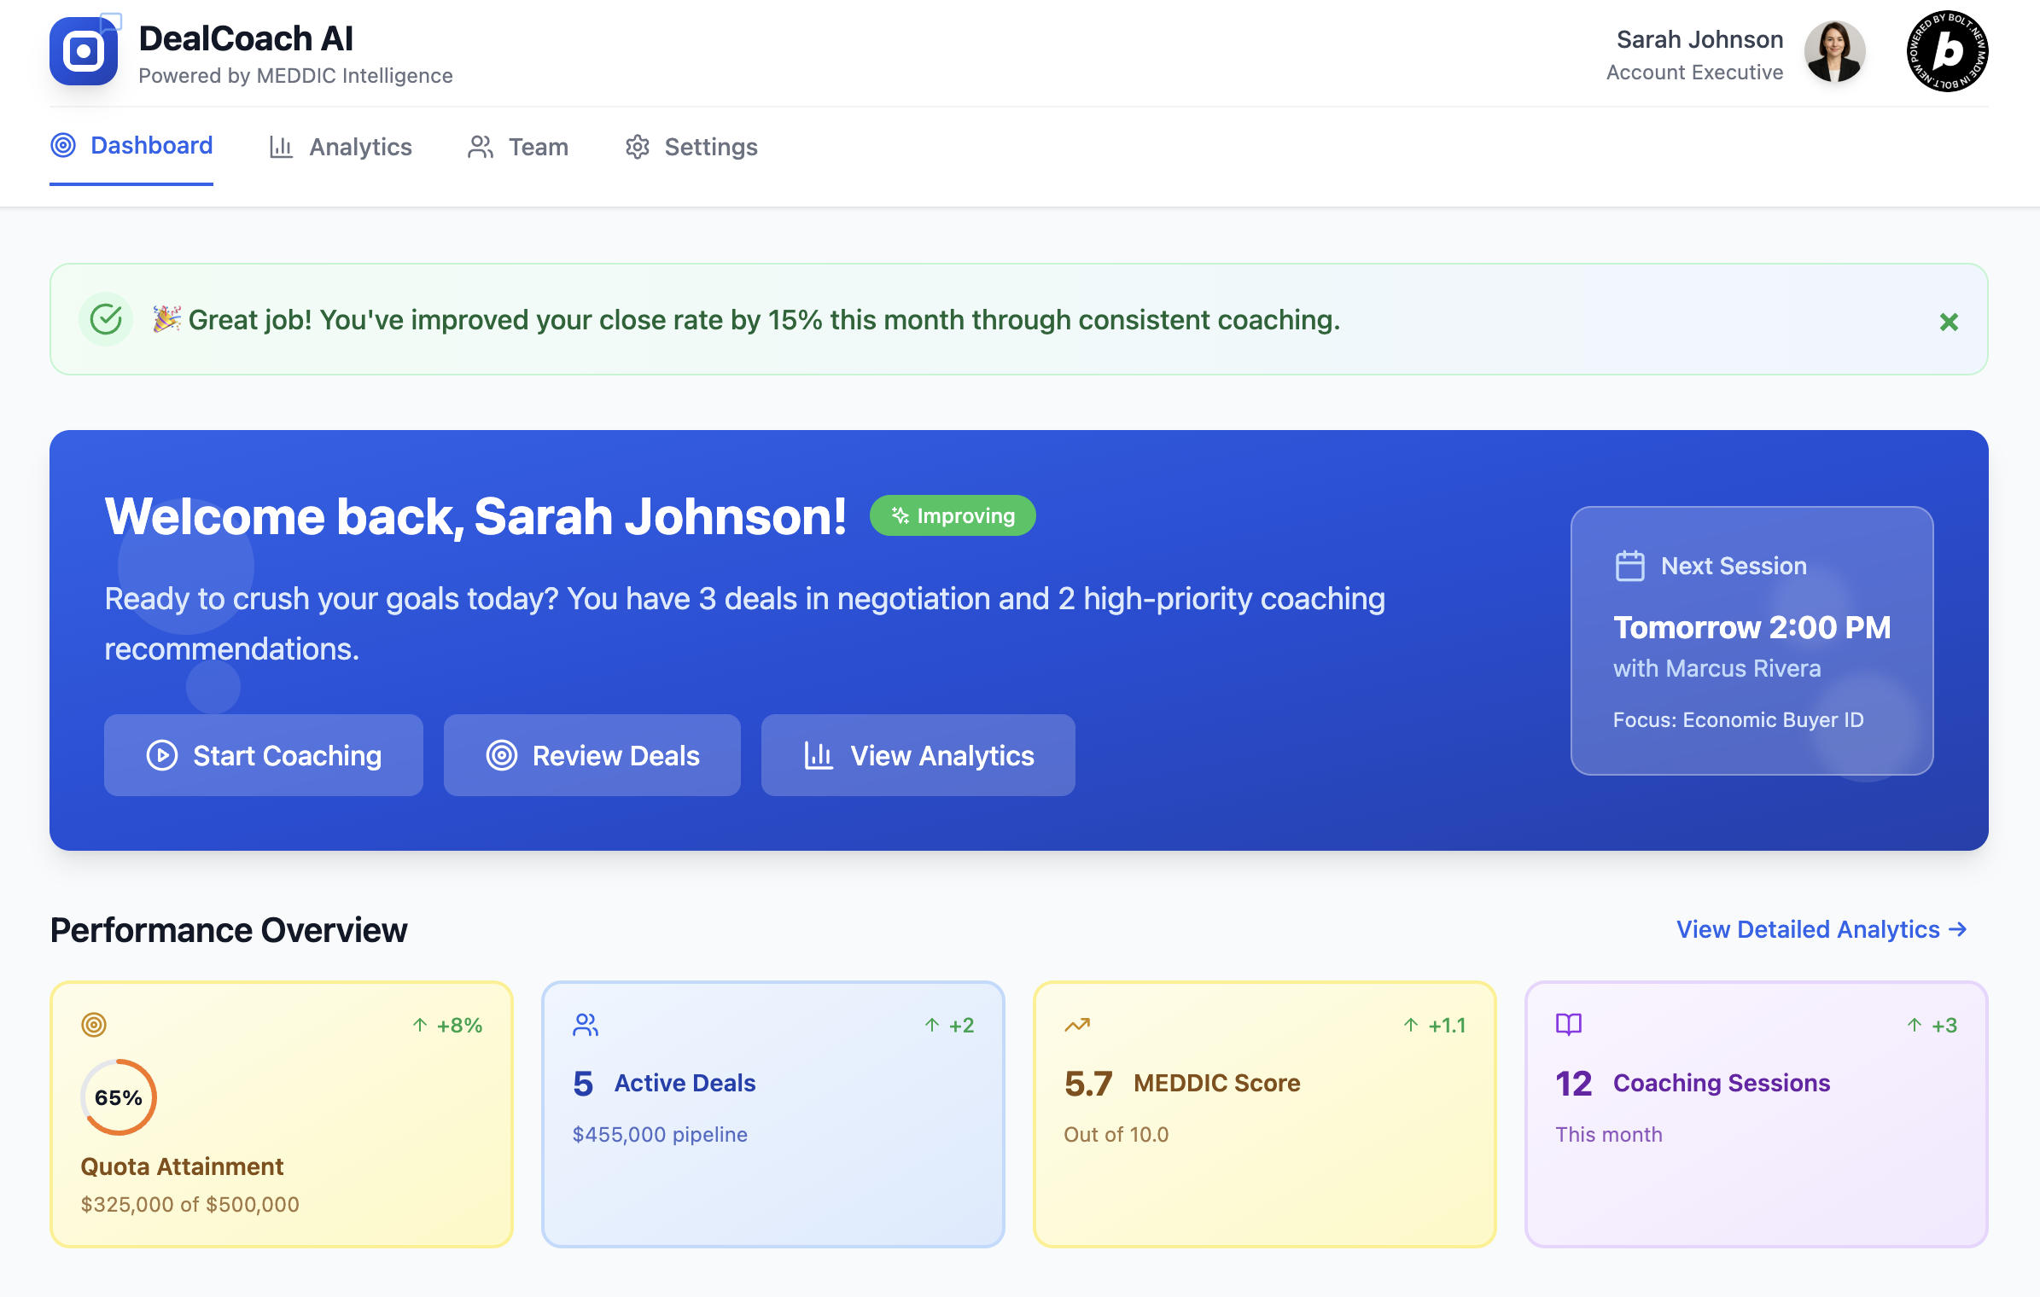The height and width of the screenshot is (1297, 2040).
Task: Click the green checkmark icon in banner
Action: [106, 320]
